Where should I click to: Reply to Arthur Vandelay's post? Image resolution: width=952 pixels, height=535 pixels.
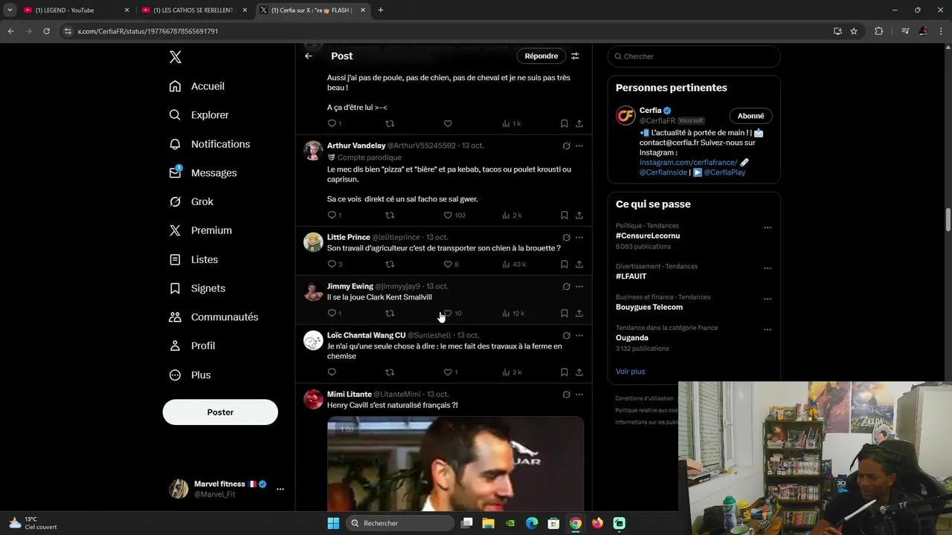coord(332,215)
